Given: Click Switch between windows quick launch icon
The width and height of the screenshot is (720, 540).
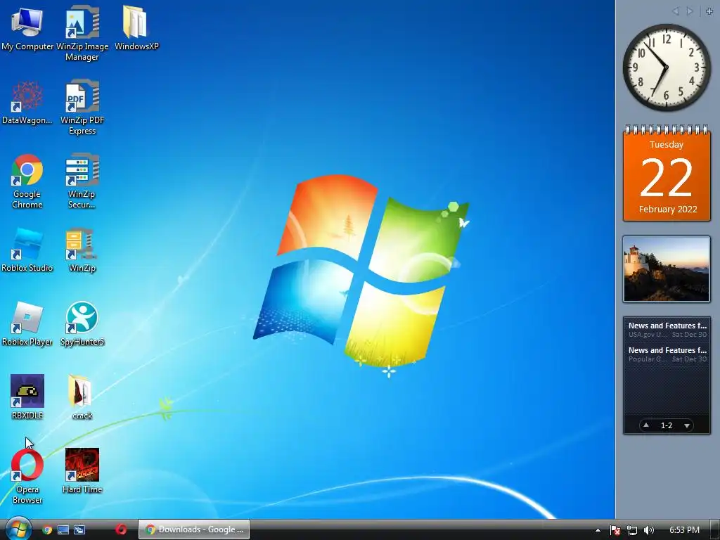Looking at the screenshot, I should pyautogui.click(x=79, y=530).
